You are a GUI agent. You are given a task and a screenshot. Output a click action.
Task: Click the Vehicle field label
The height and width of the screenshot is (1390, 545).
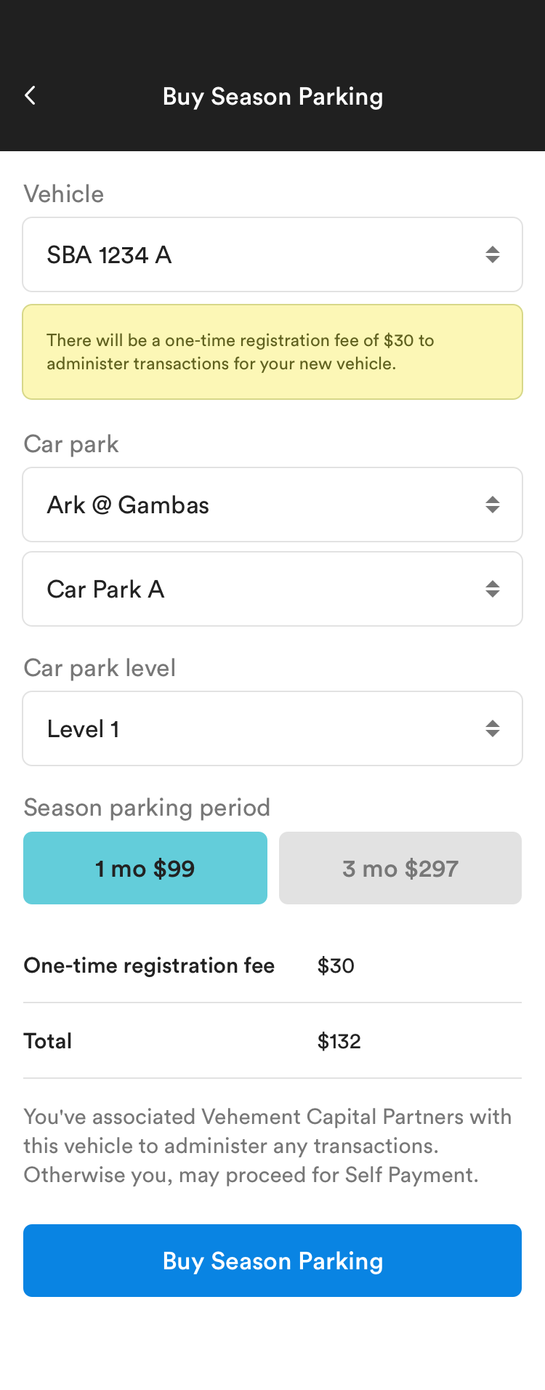64,194
